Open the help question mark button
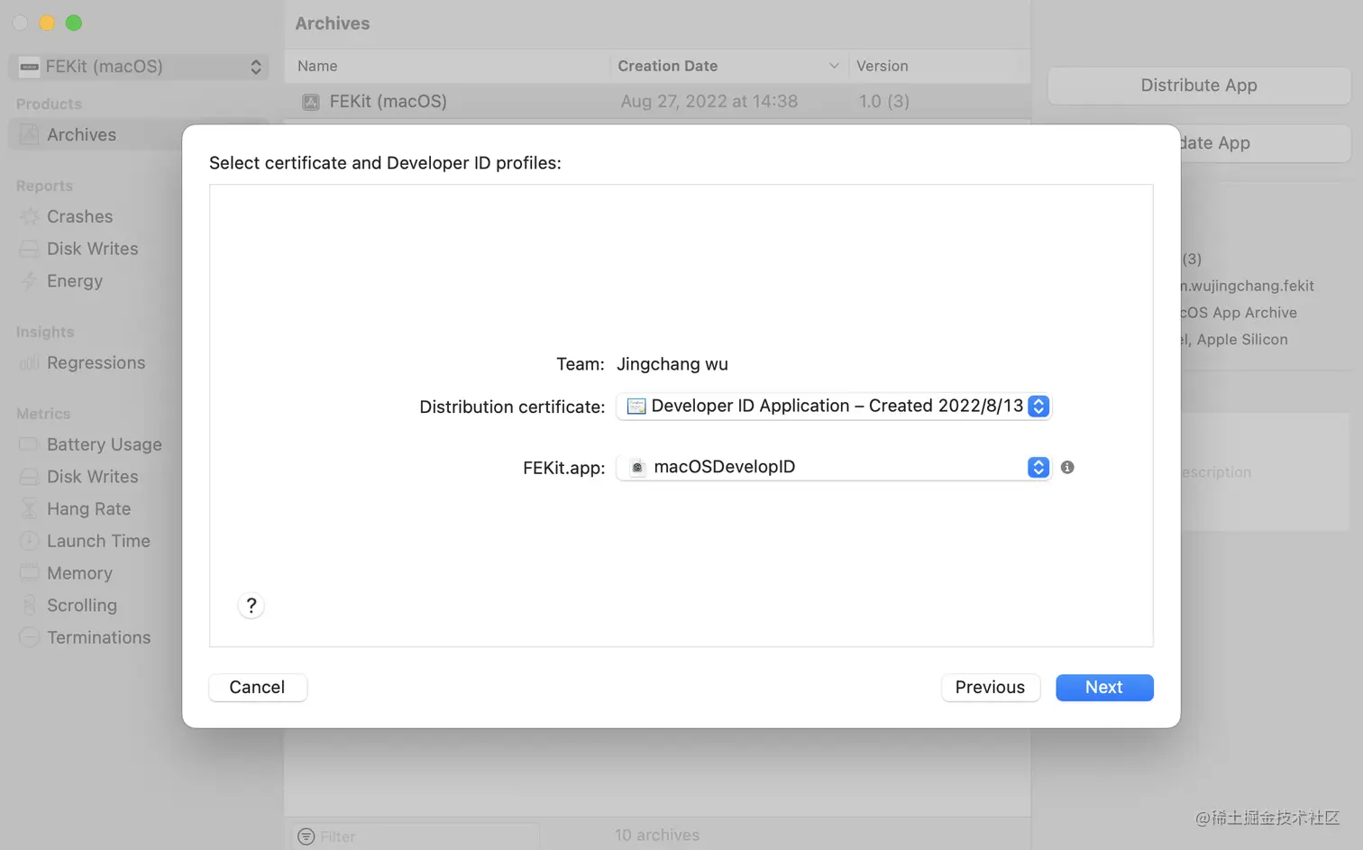 tap(252, 606)
